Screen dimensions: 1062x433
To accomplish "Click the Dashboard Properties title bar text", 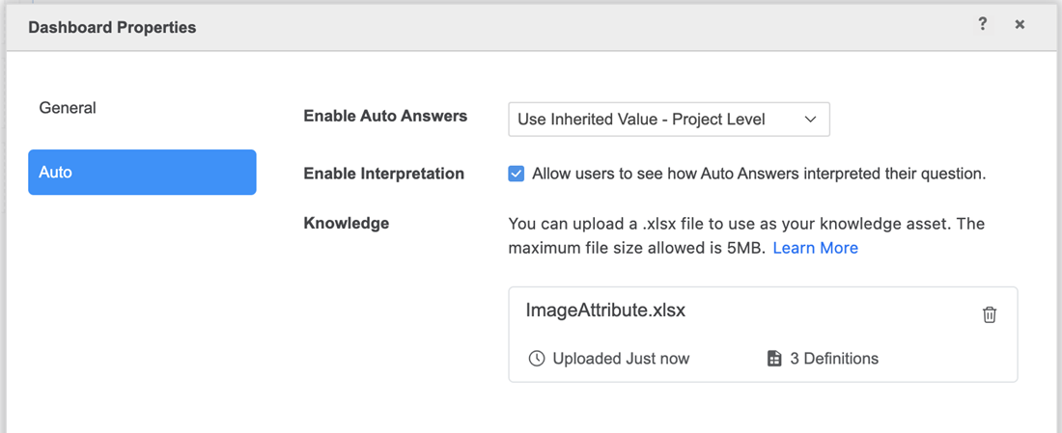I will pos(112,27).
